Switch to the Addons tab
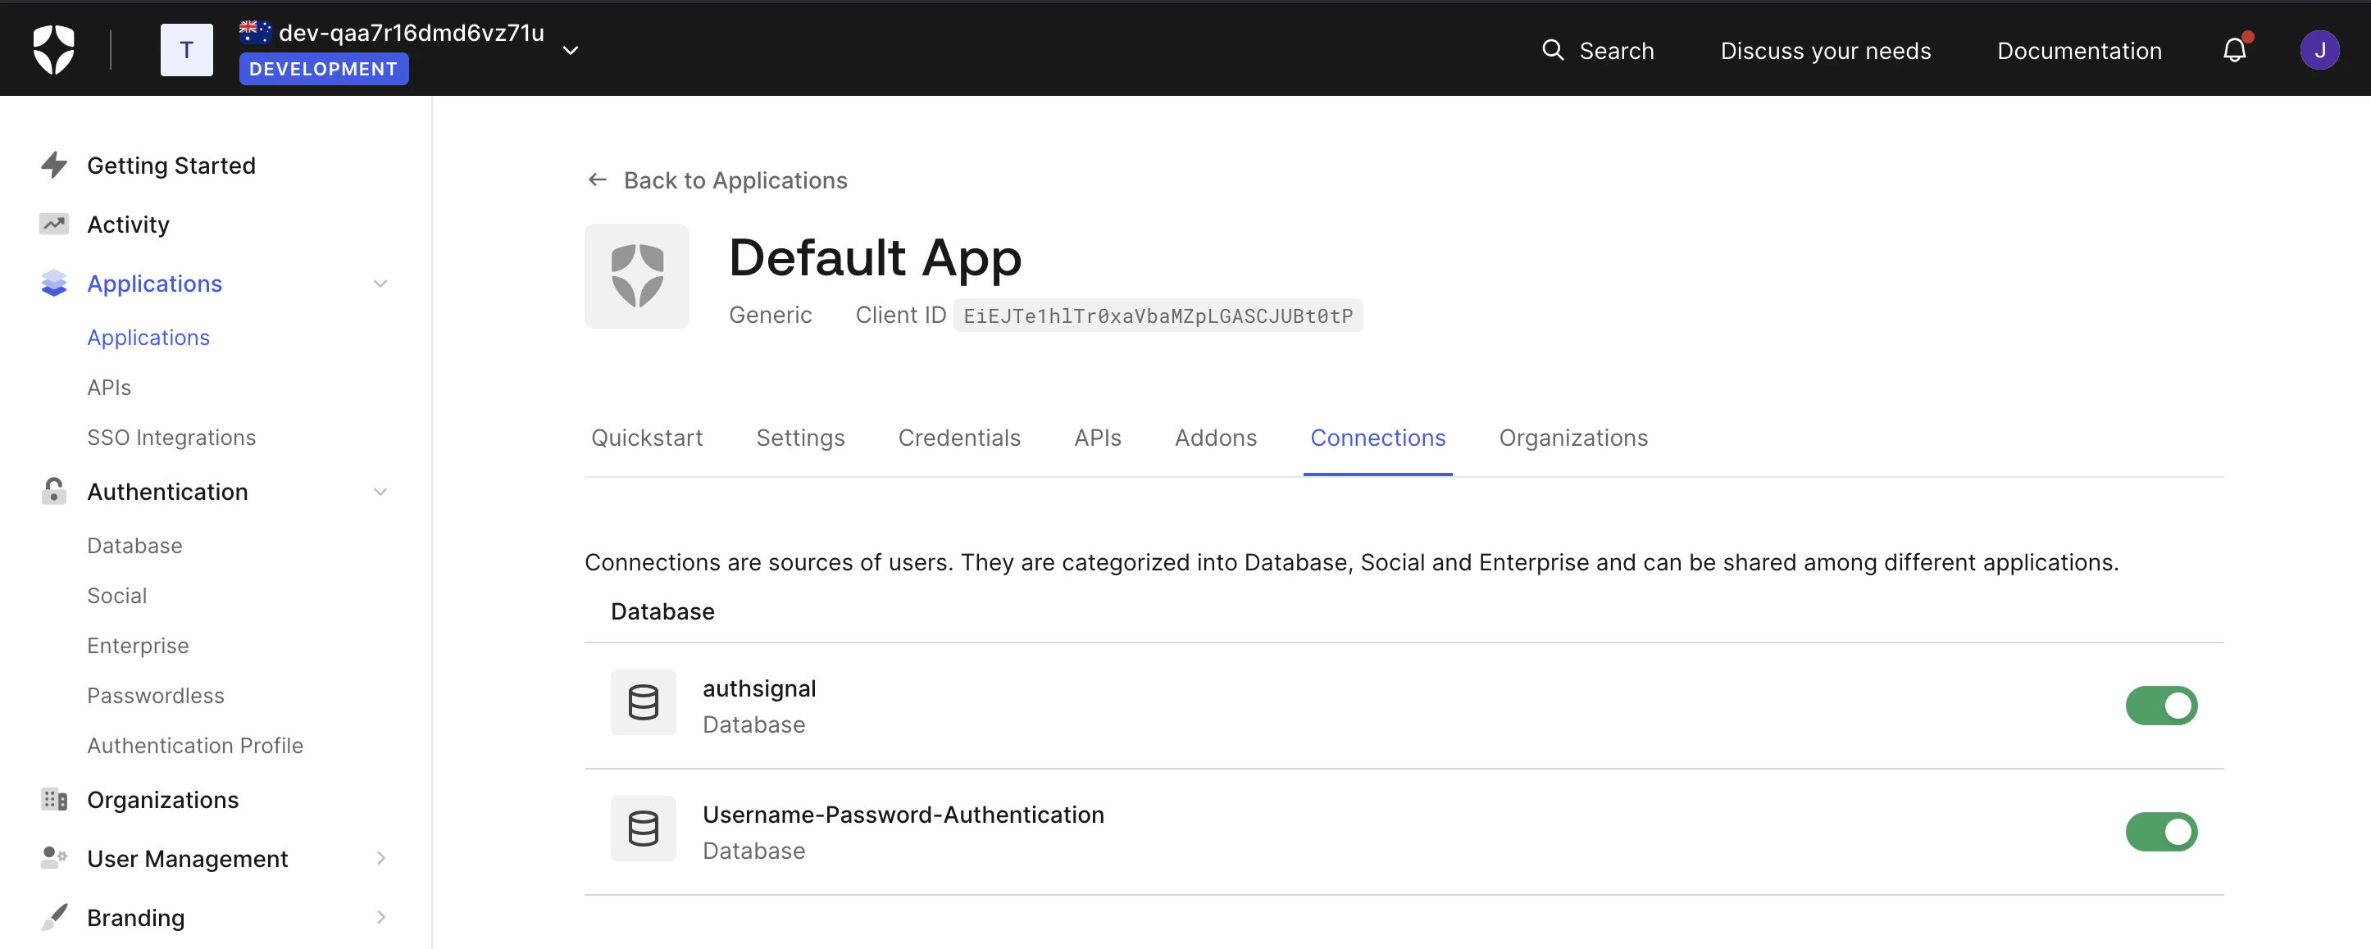This screenshot has height=949, width=2371. tap(1216, 438)
